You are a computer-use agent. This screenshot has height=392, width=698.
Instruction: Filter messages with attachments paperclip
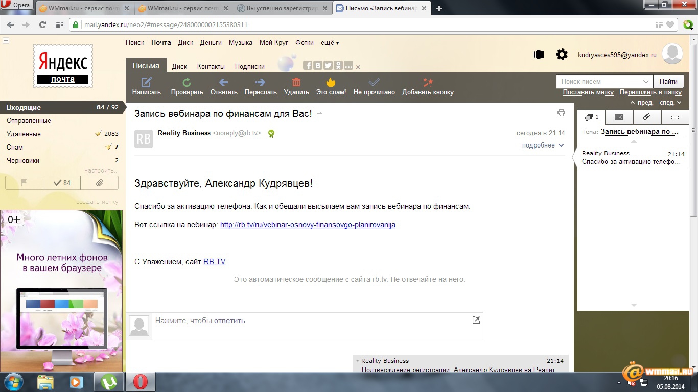[100, 183]
